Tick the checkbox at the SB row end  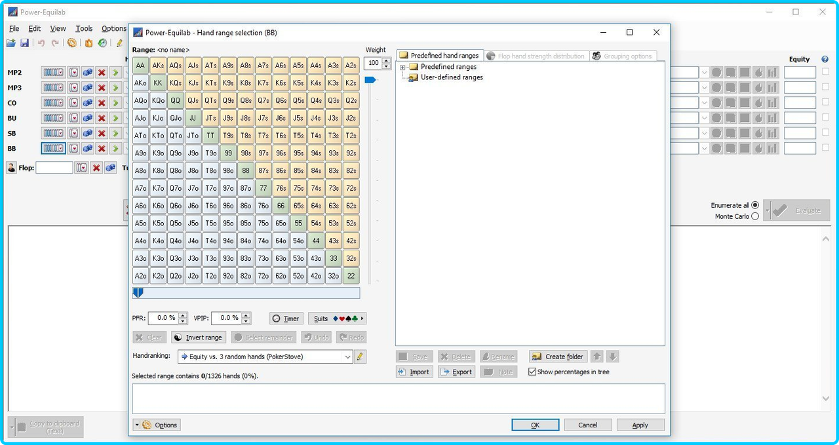click(x=825, y=133)
